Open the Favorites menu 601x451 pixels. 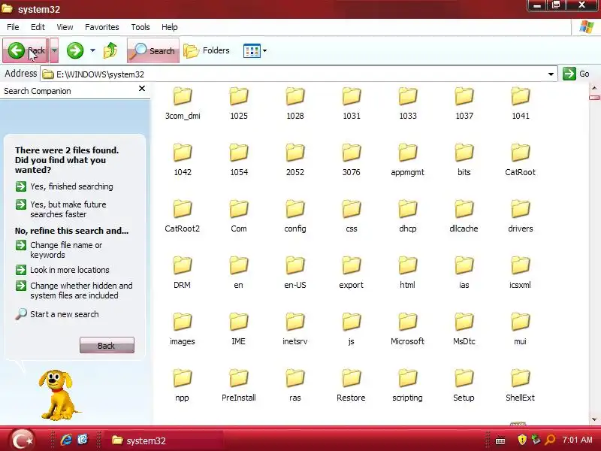click(x=102, y=27)
